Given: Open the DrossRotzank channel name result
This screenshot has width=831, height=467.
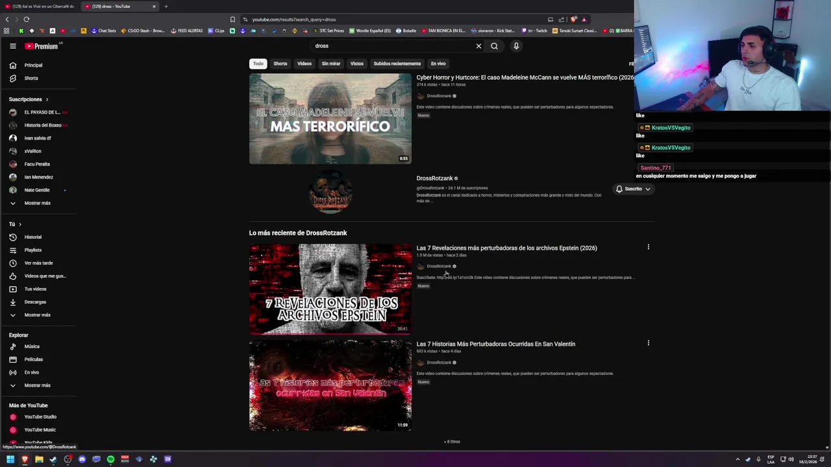Looking at the screenshot, I should 434,178.
